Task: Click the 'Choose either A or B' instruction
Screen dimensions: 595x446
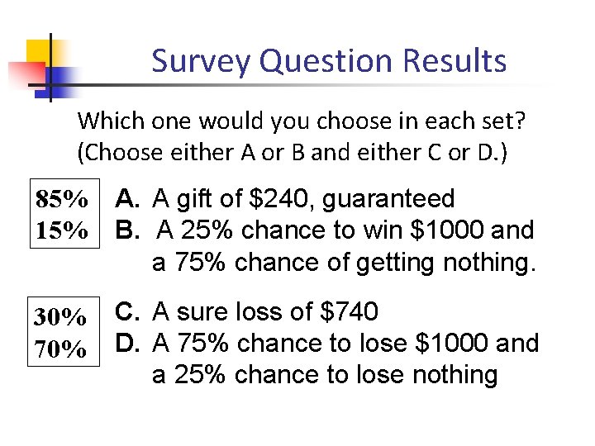Action: coord(293,153)
